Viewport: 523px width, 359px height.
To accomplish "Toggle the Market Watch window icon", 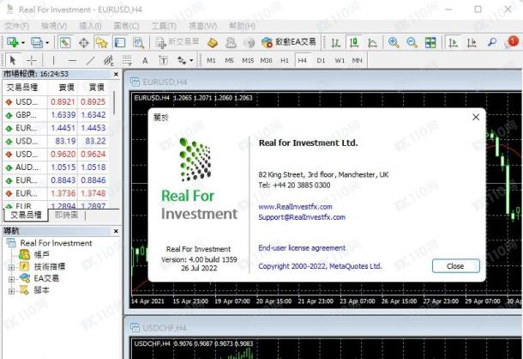I will (65, 42).
